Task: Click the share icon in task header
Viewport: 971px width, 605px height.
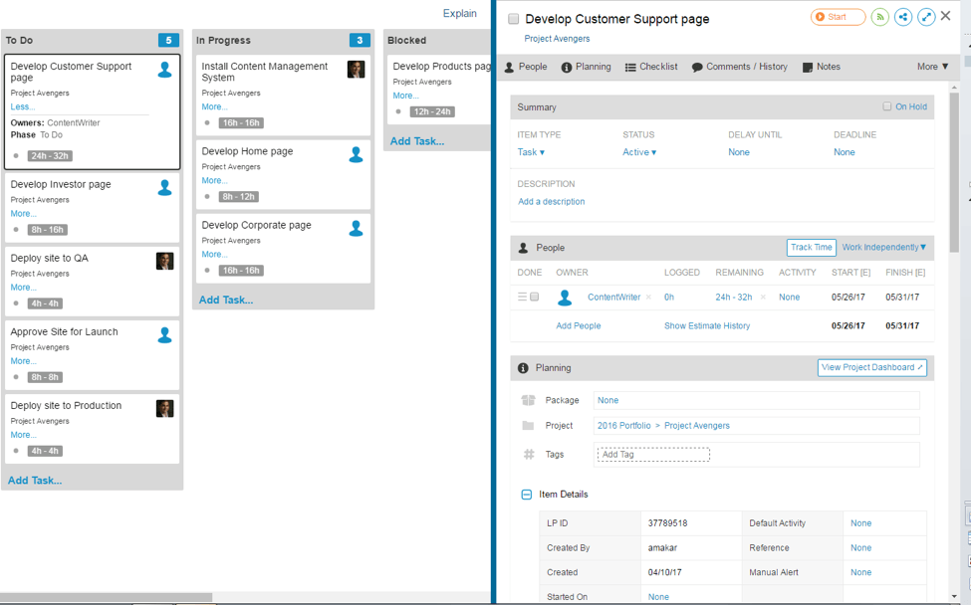Action: [903, 17]
